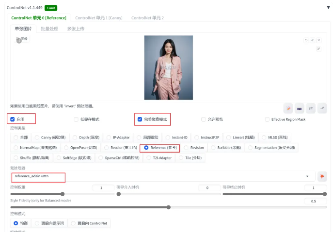Select the eraser icon above the image
Screen dimensions: 333x233
(x=313, y=40)
